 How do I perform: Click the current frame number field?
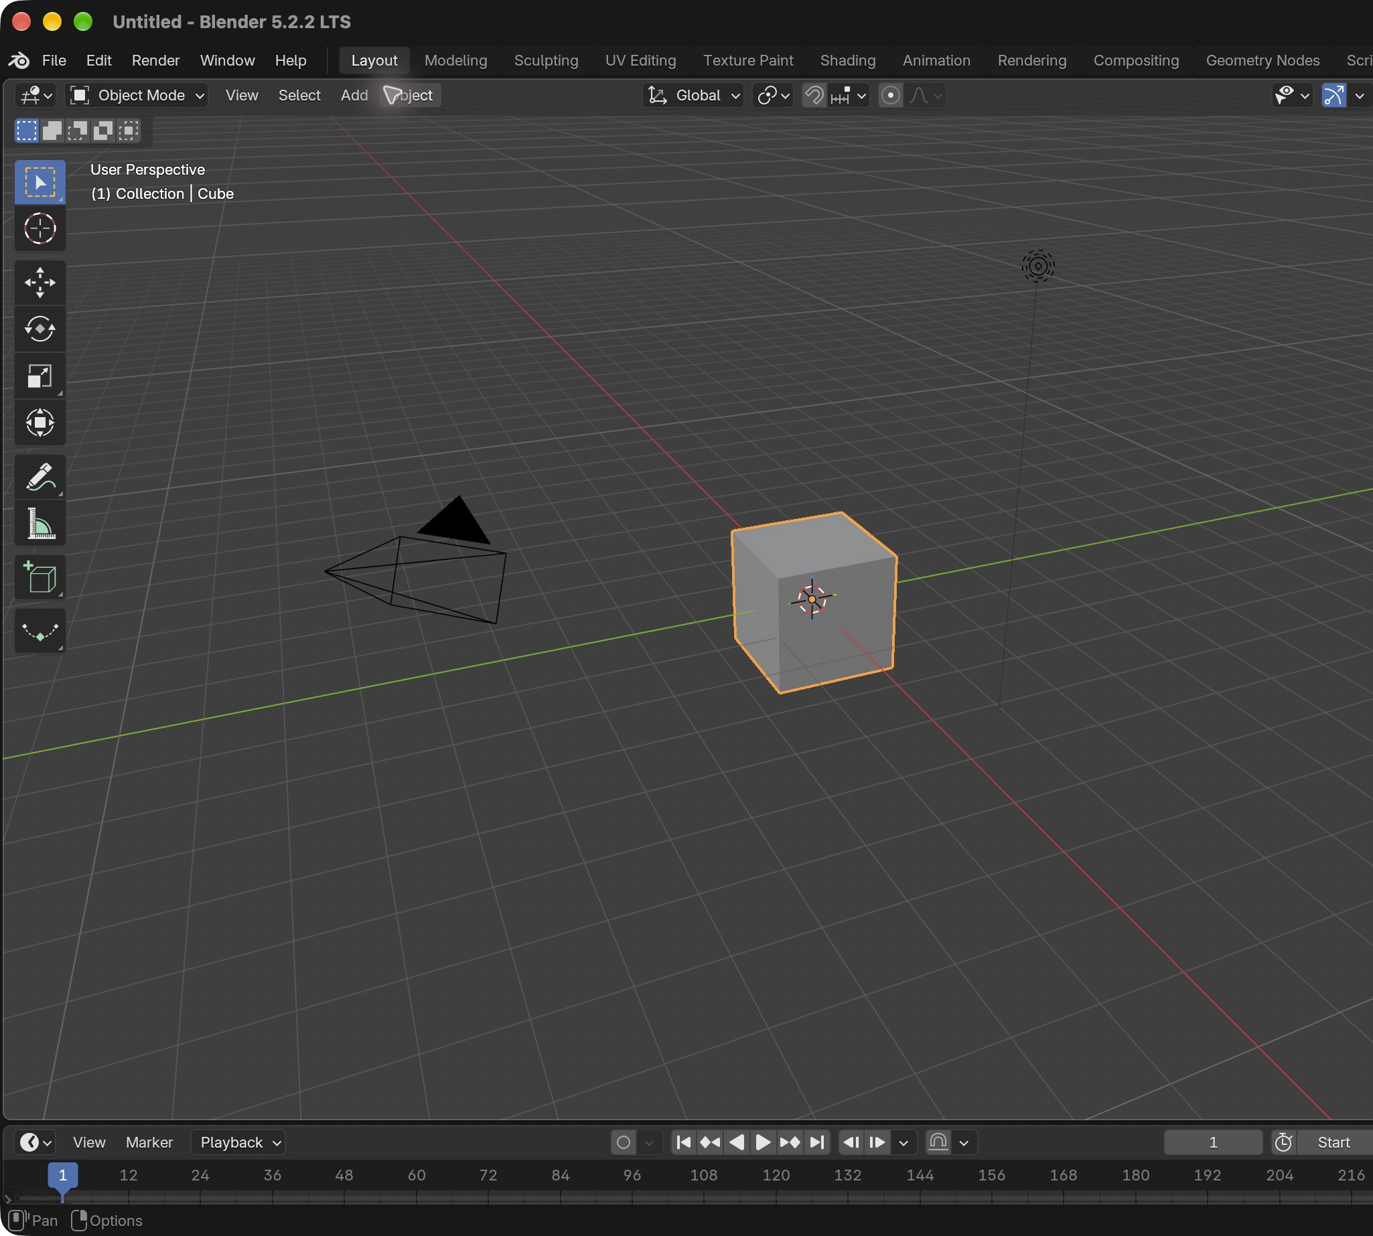pyautogui.click(x=1213, y=1142)
